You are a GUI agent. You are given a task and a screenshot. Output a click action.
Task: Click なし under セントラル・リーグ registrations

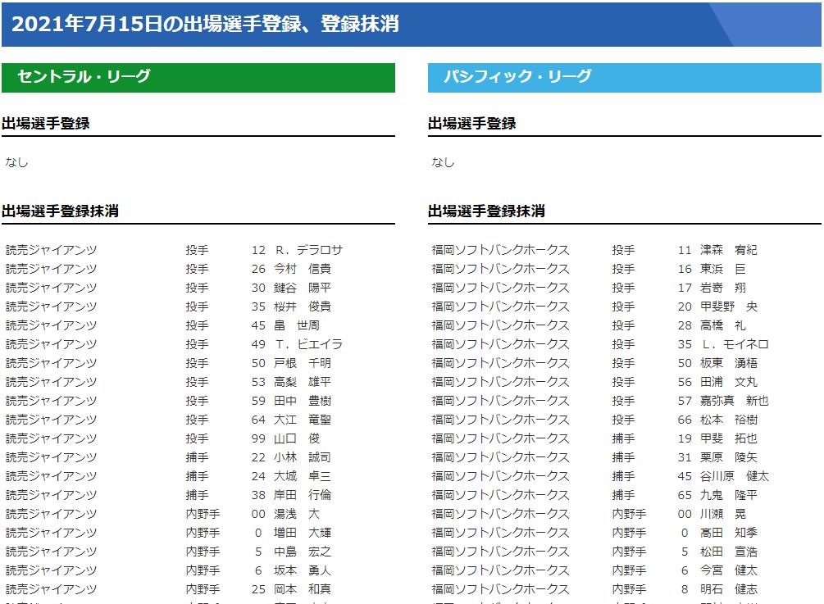16,162
